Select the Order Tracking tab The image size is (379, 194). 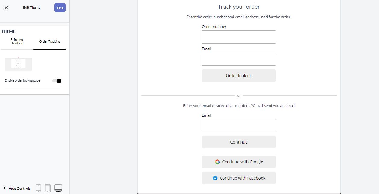click(x=50, y=42)
